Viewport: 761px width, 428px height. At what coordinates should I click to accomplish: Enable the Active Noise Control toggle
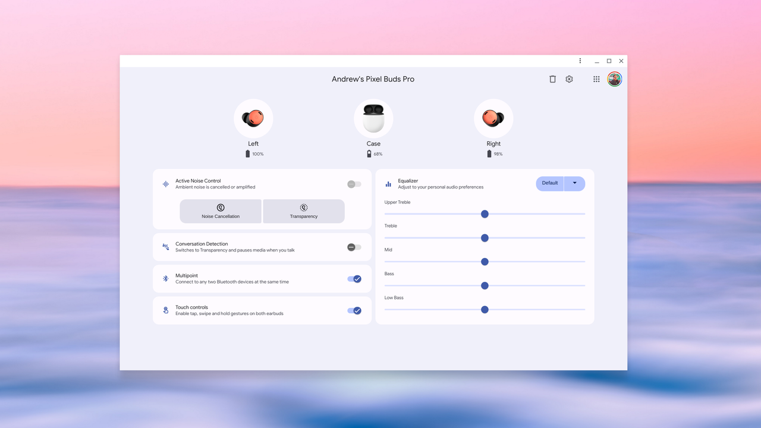354,184
